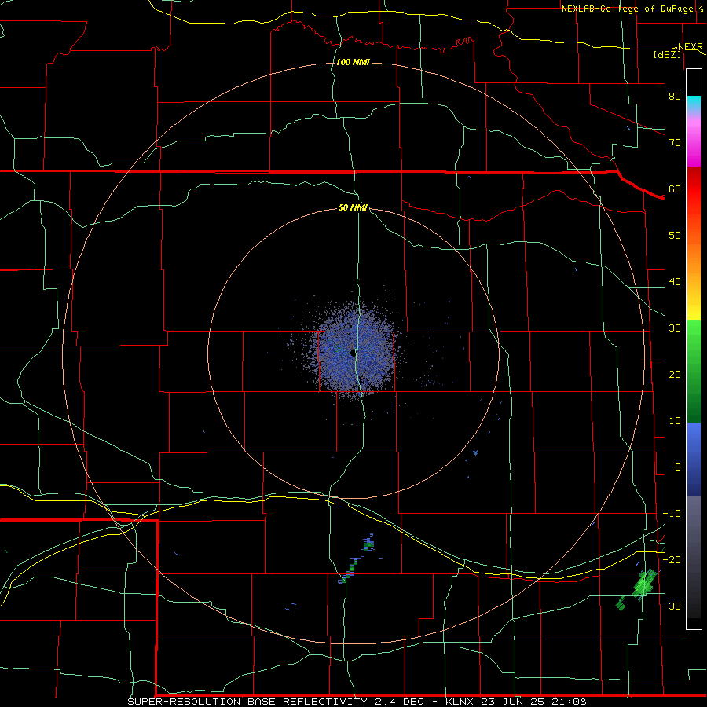
Task: Click the [dBZ] units label
Action: point(668,54)
